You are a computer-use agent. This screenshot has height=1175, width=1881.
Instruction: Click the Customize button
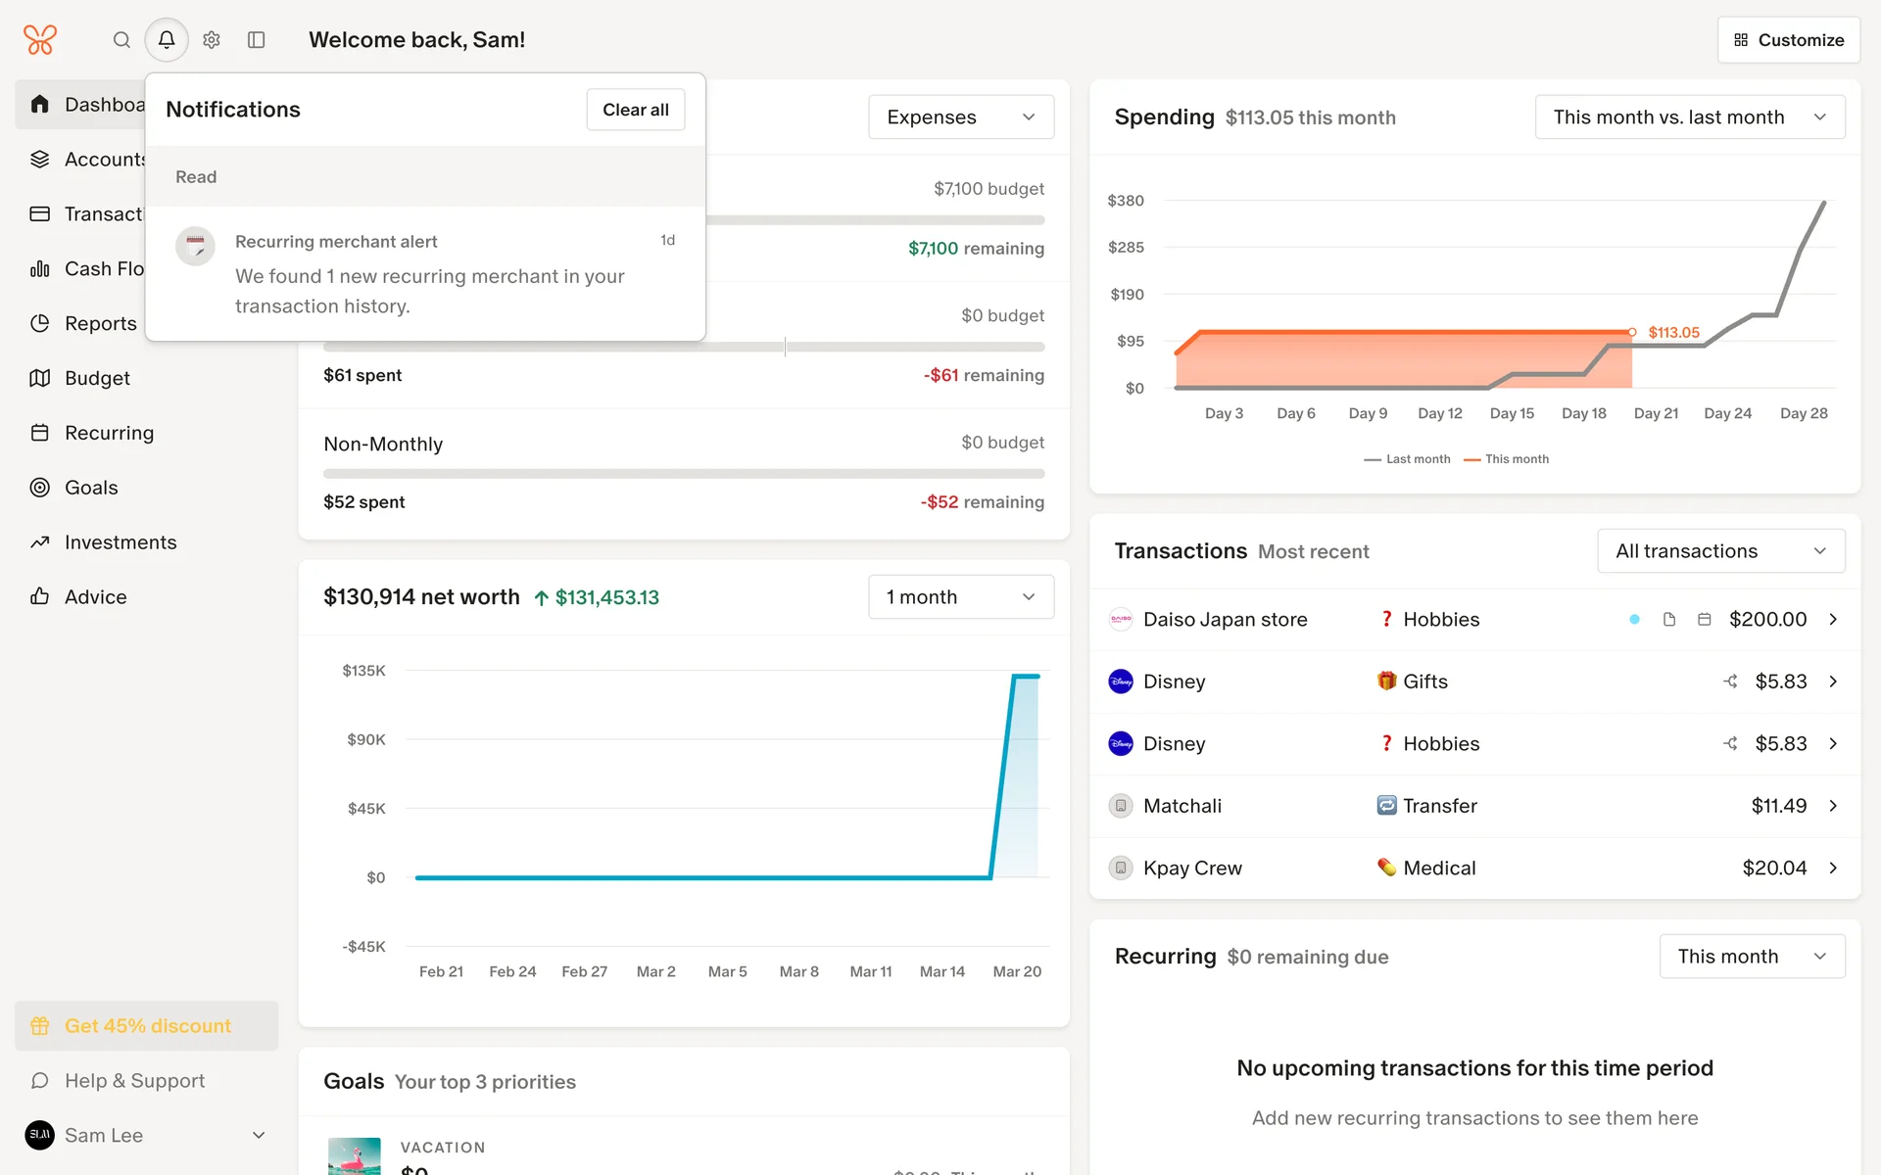click(1788, 40)
